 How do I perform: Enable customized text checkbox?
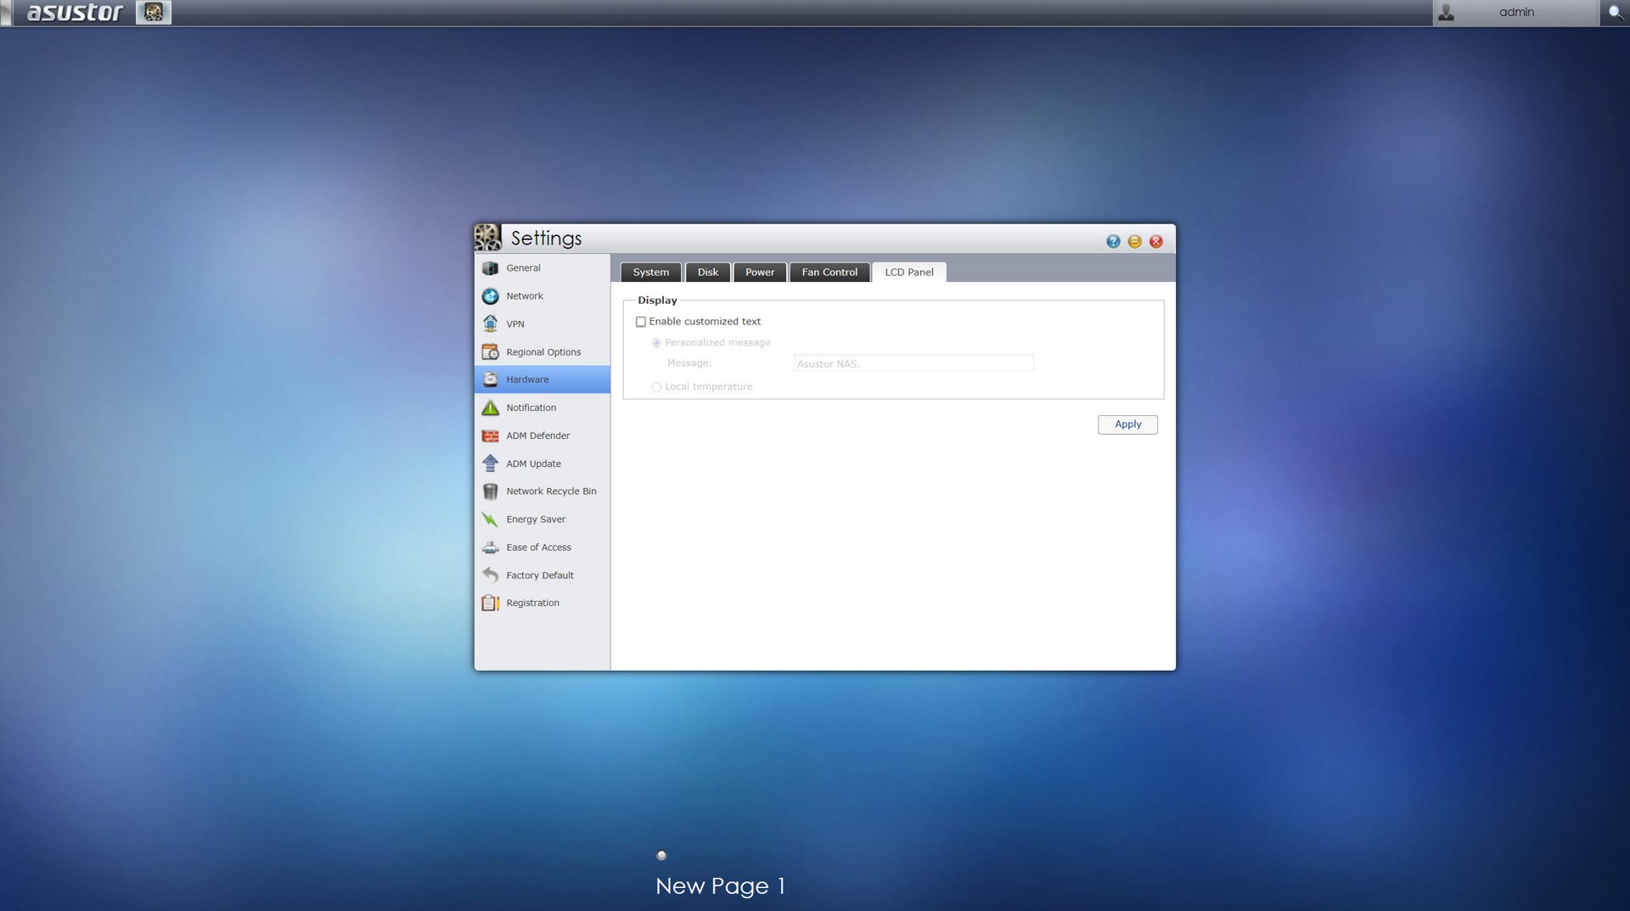[x=641, y=322]
